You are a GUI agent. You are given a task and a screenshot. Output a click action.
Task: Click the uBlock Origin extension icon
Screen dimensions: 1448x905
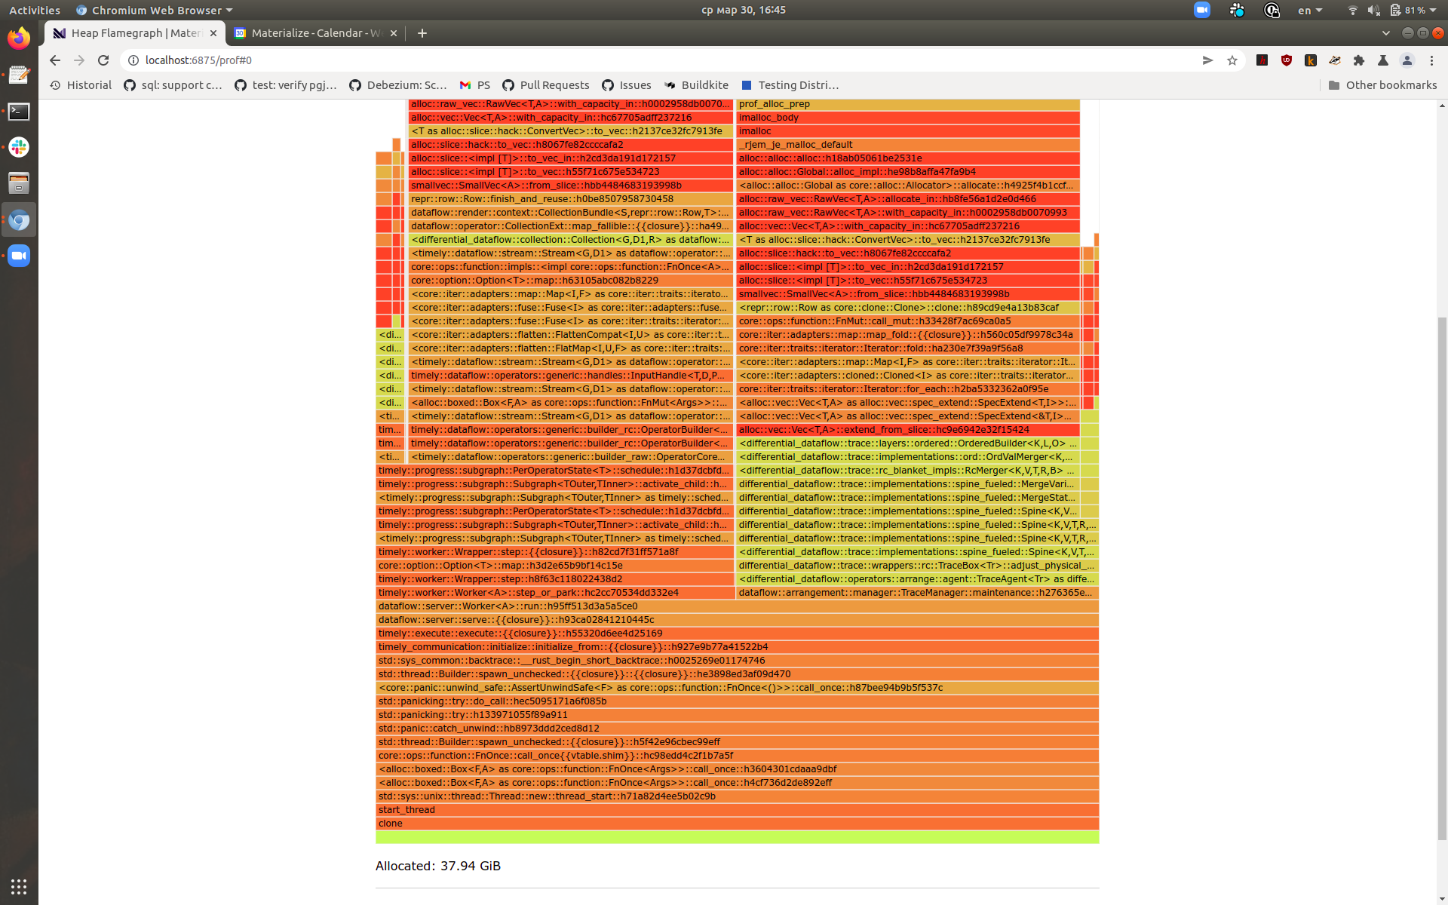click(x=1286, y=60)
